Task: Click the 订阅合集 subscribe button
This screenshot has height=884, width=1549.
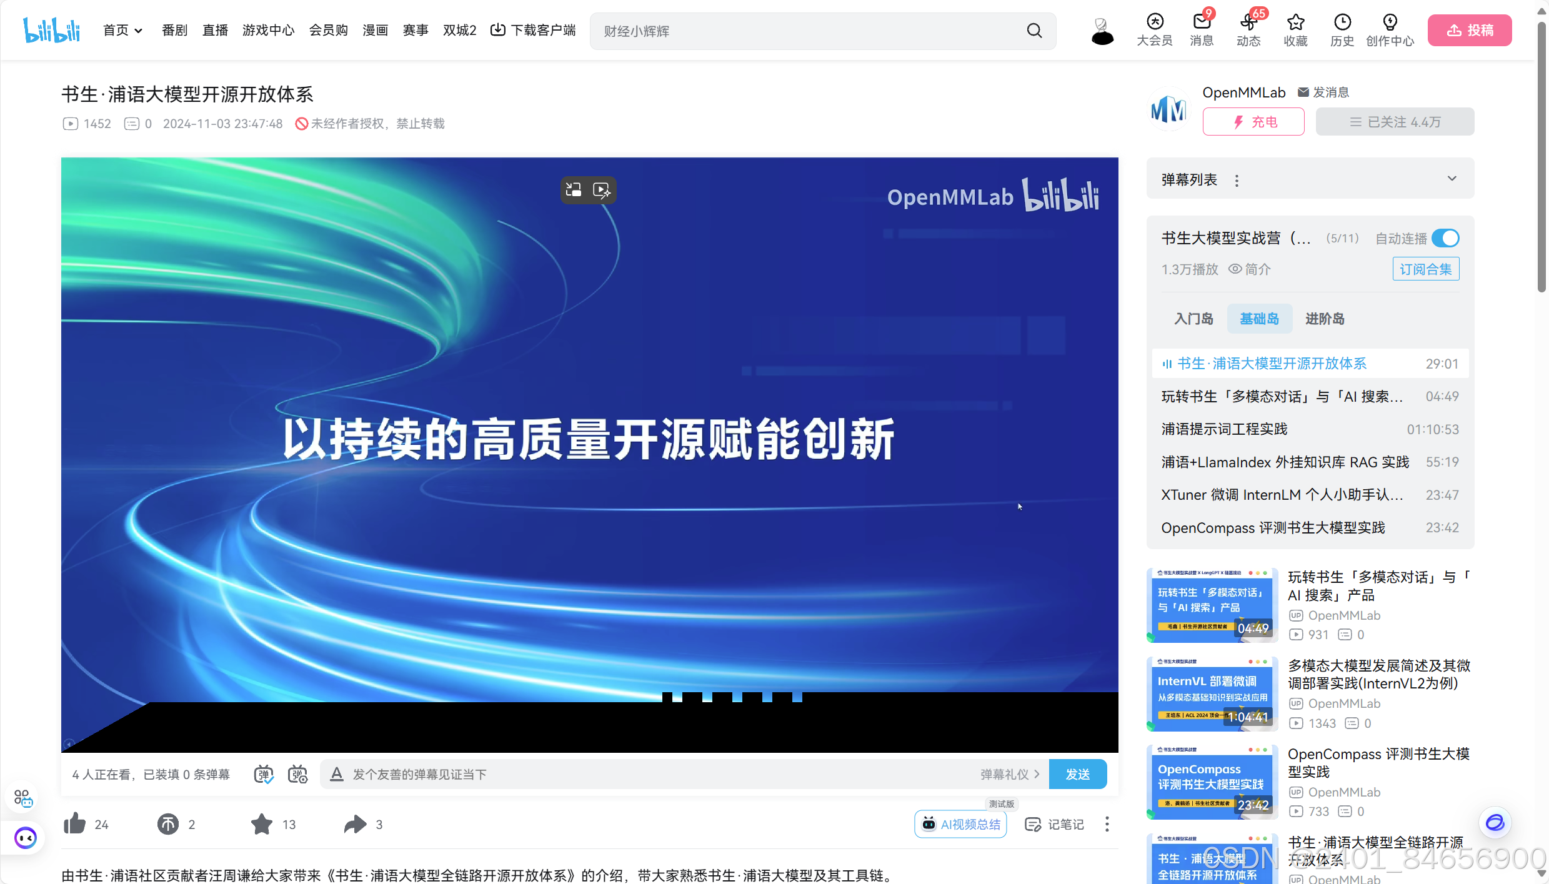Action: [x=1425, y=269]
